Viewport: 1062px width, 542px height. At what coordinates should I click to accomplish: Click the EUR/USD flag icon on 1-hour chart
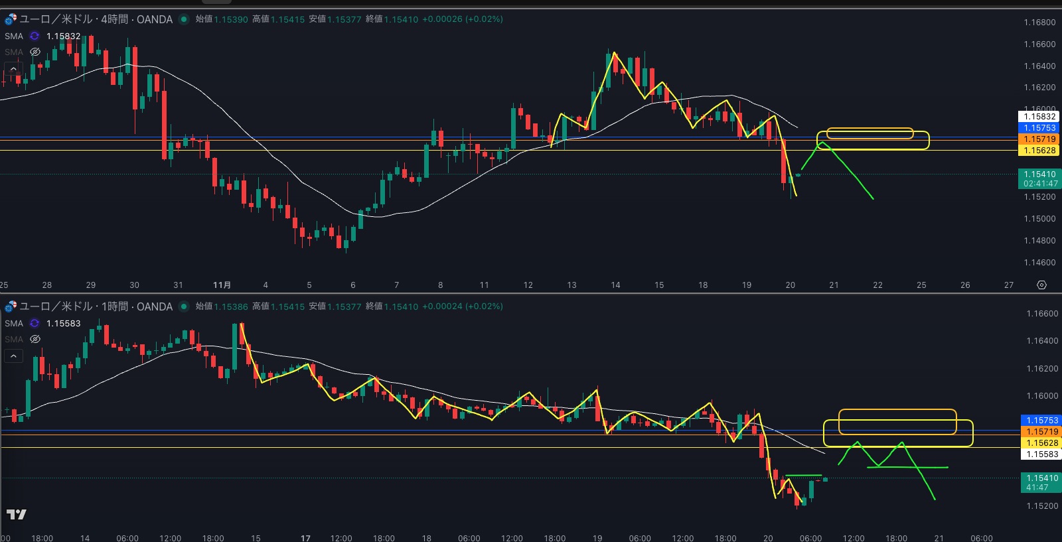click(10, 306)
